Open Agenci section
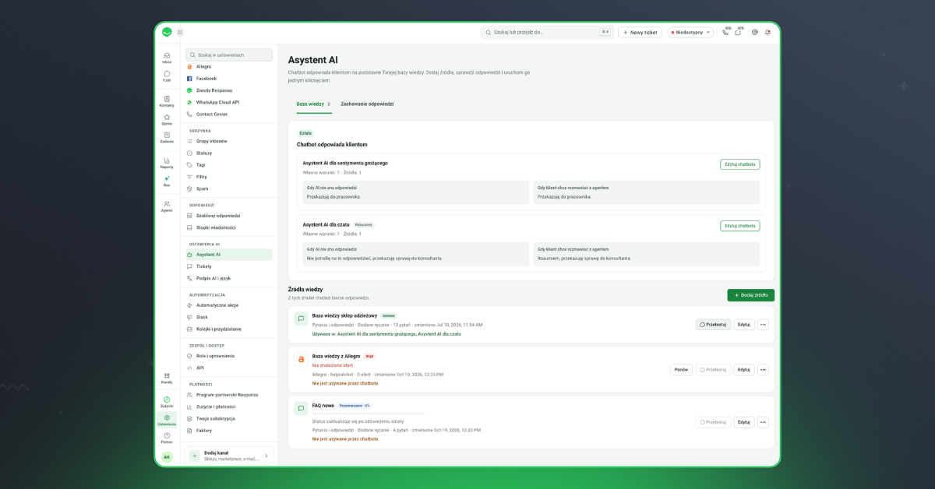Viewport: 935px width, 489px height. (167, 206)
